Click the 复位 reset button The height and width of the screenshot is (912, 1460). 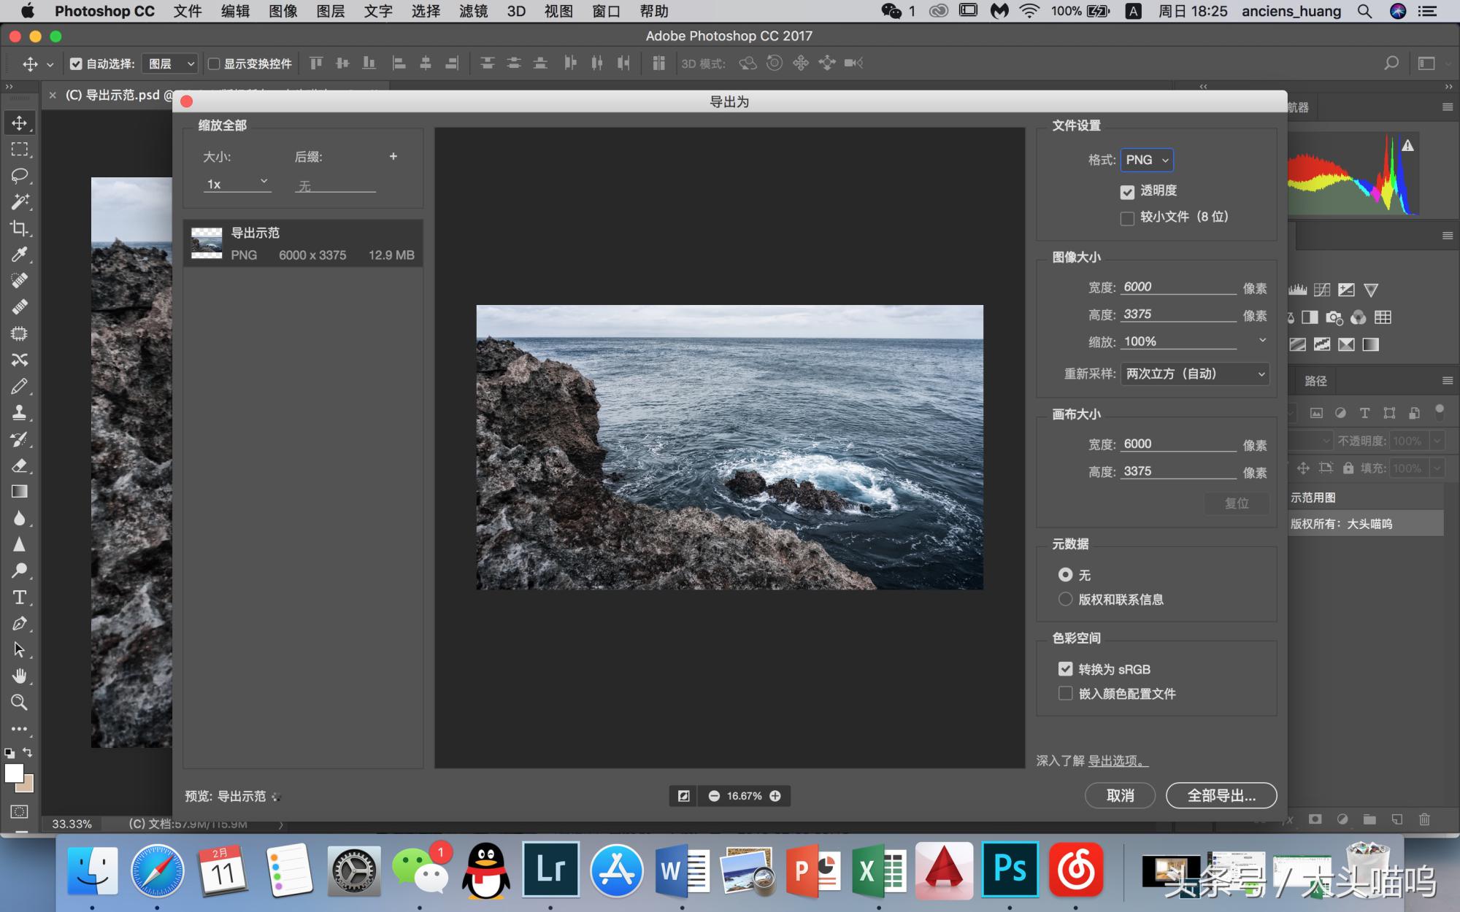click(x=1237, y=503)
